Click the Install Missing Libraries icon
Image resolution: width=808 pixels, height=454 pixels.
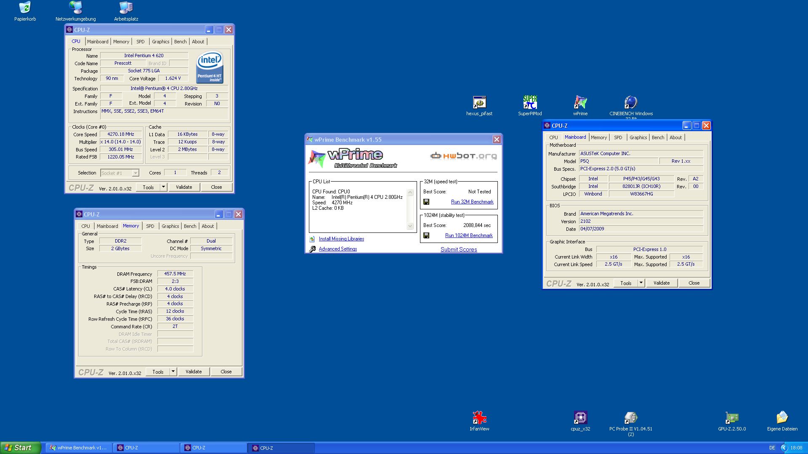point(312,239)
